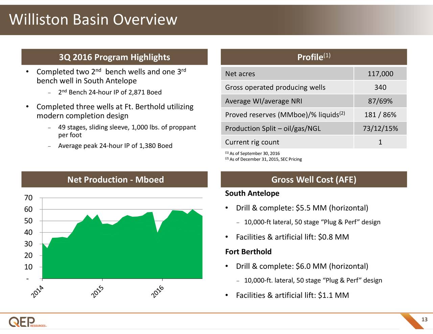The image size is (433, 334).
Task: Click the page number 13
Action: click(425, 319)
